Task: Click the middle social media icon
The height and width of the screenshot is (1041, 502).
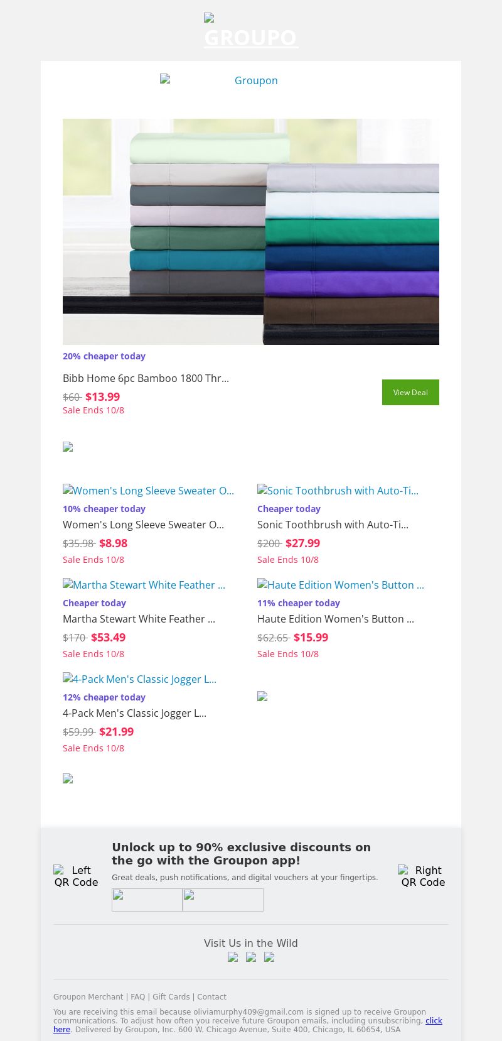Action: (251, 957)
